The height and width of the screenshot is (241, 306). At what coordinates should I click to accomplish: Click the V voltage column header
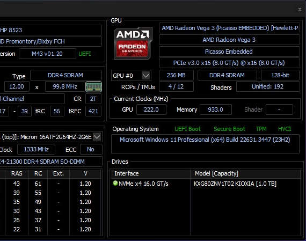[x=85, y=173]
